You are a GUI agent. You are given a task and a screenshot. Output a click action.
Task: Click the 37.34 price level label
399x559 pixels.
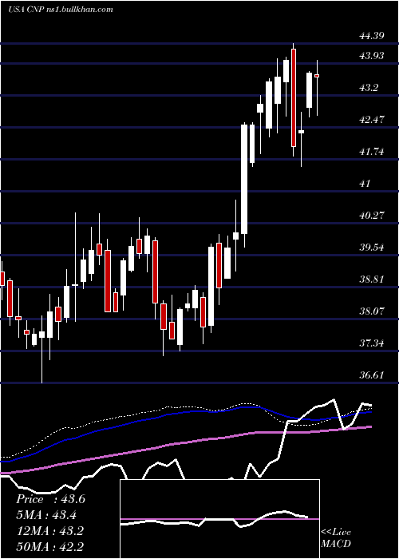[372, 343]
